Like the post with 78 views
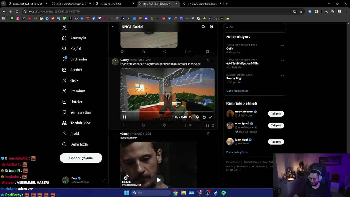The width and height of the screenshot is (350, 197). click(x=165, y=52)
